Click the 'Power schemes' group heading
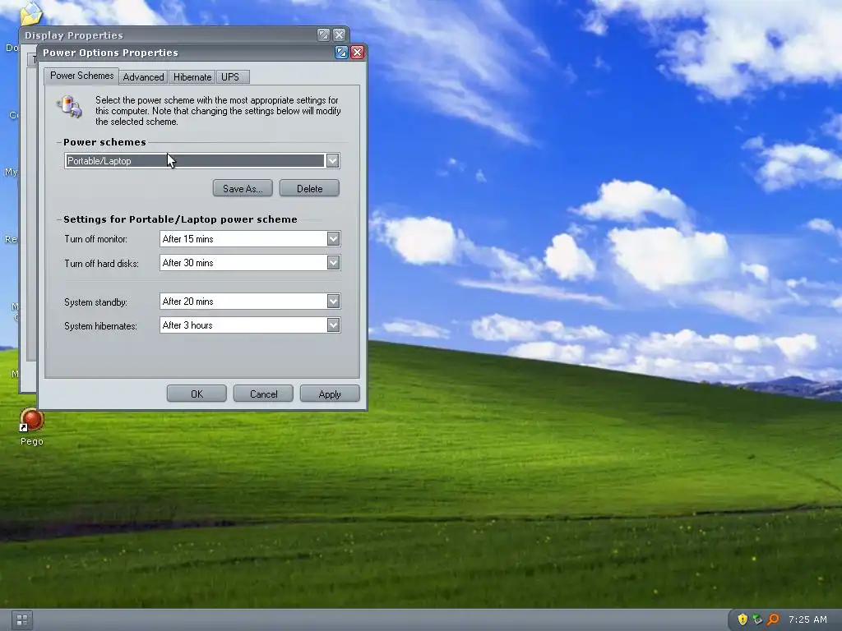The image size is (842, 631). tap(104, 142)
